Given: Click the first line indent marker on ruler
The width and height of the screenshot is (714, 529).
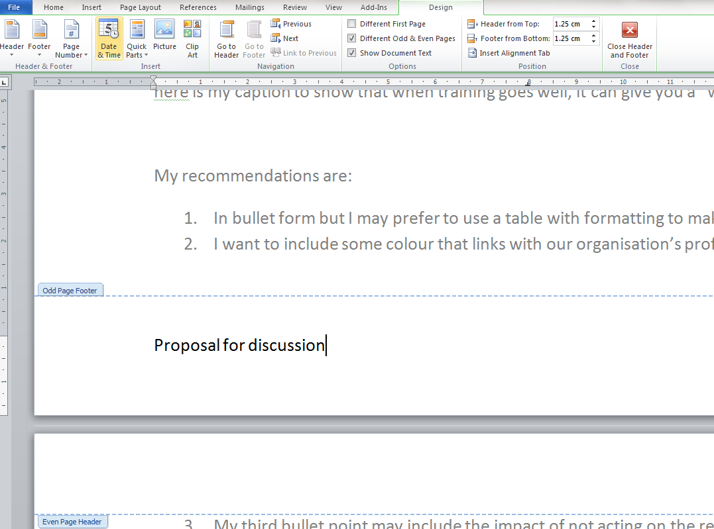Looking at the screenshot, I should (153, 79).
